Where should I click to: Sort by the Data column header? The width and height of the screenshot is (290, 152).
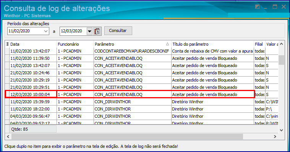click(x=33, y=44)
